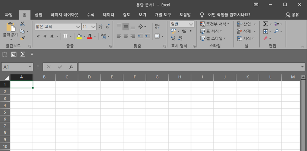The image size is (307, 151).
Task: Increase decimal places icon
Action: [x=173, y=38]
